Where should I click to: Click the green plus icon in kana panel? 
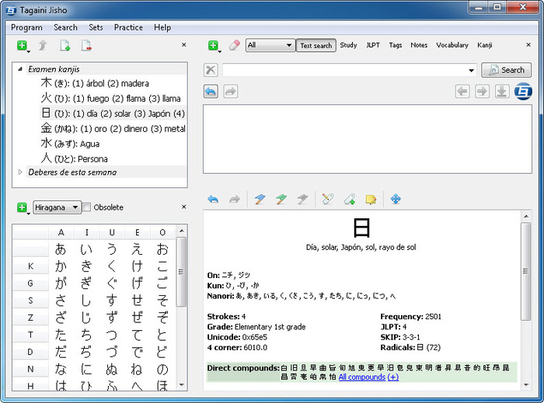coord(23,207)
